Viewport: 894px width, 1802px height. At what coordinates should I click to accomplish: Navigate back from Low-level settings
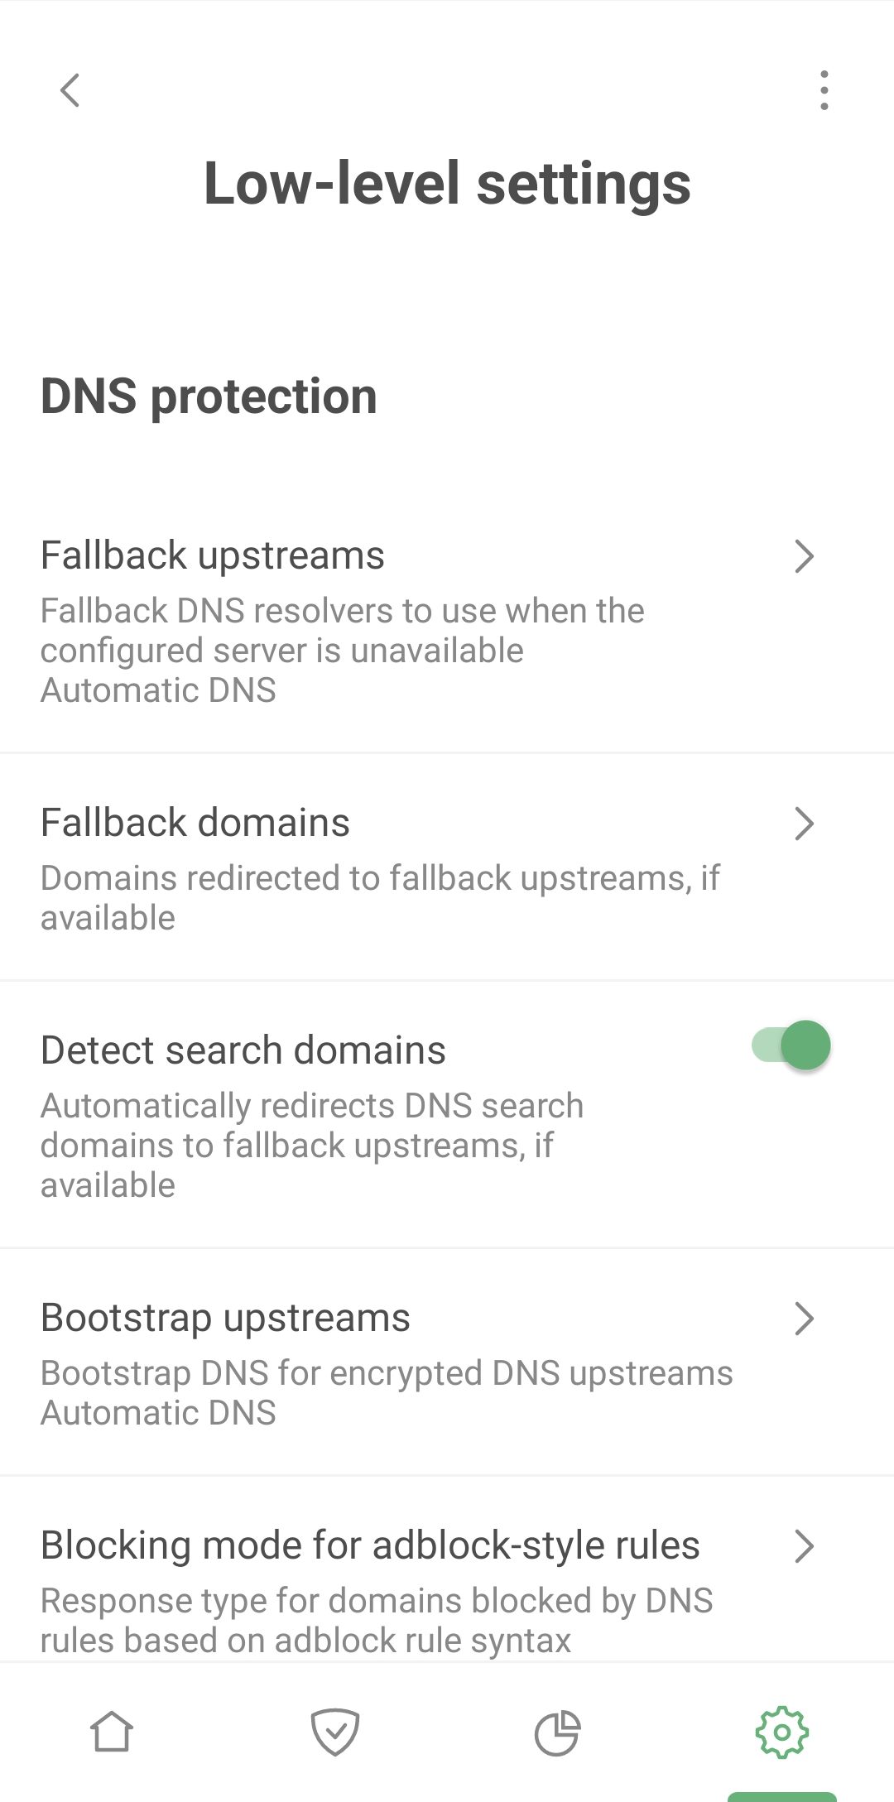pos(70,92)
